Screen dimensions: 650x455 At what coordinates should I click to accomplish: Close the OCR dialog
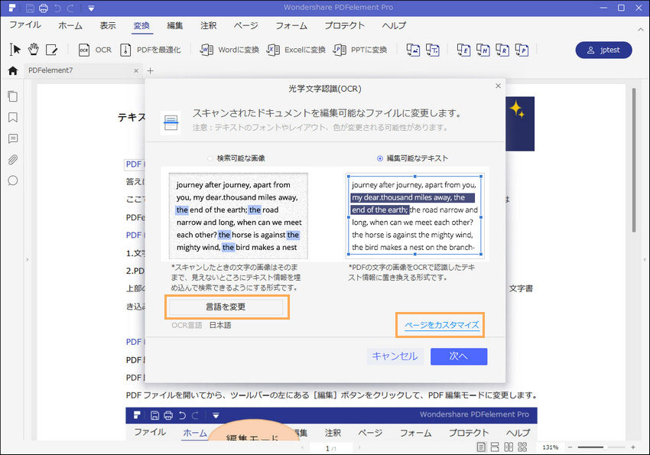click(498, 86)
